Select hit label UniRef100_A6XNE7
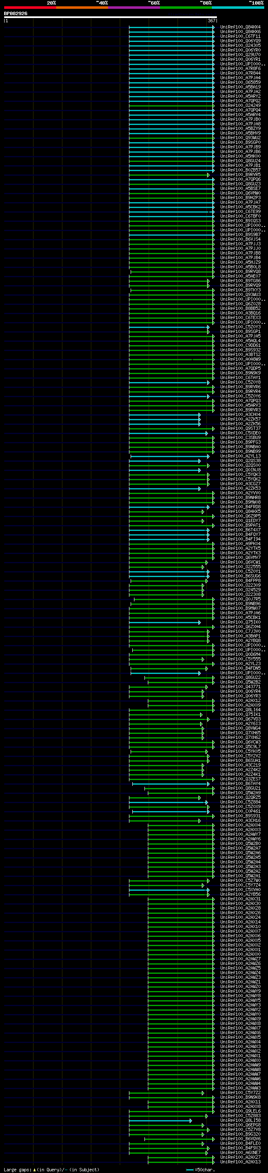Viewport: 268px width, 1173px height. [x=240, y=1152]
